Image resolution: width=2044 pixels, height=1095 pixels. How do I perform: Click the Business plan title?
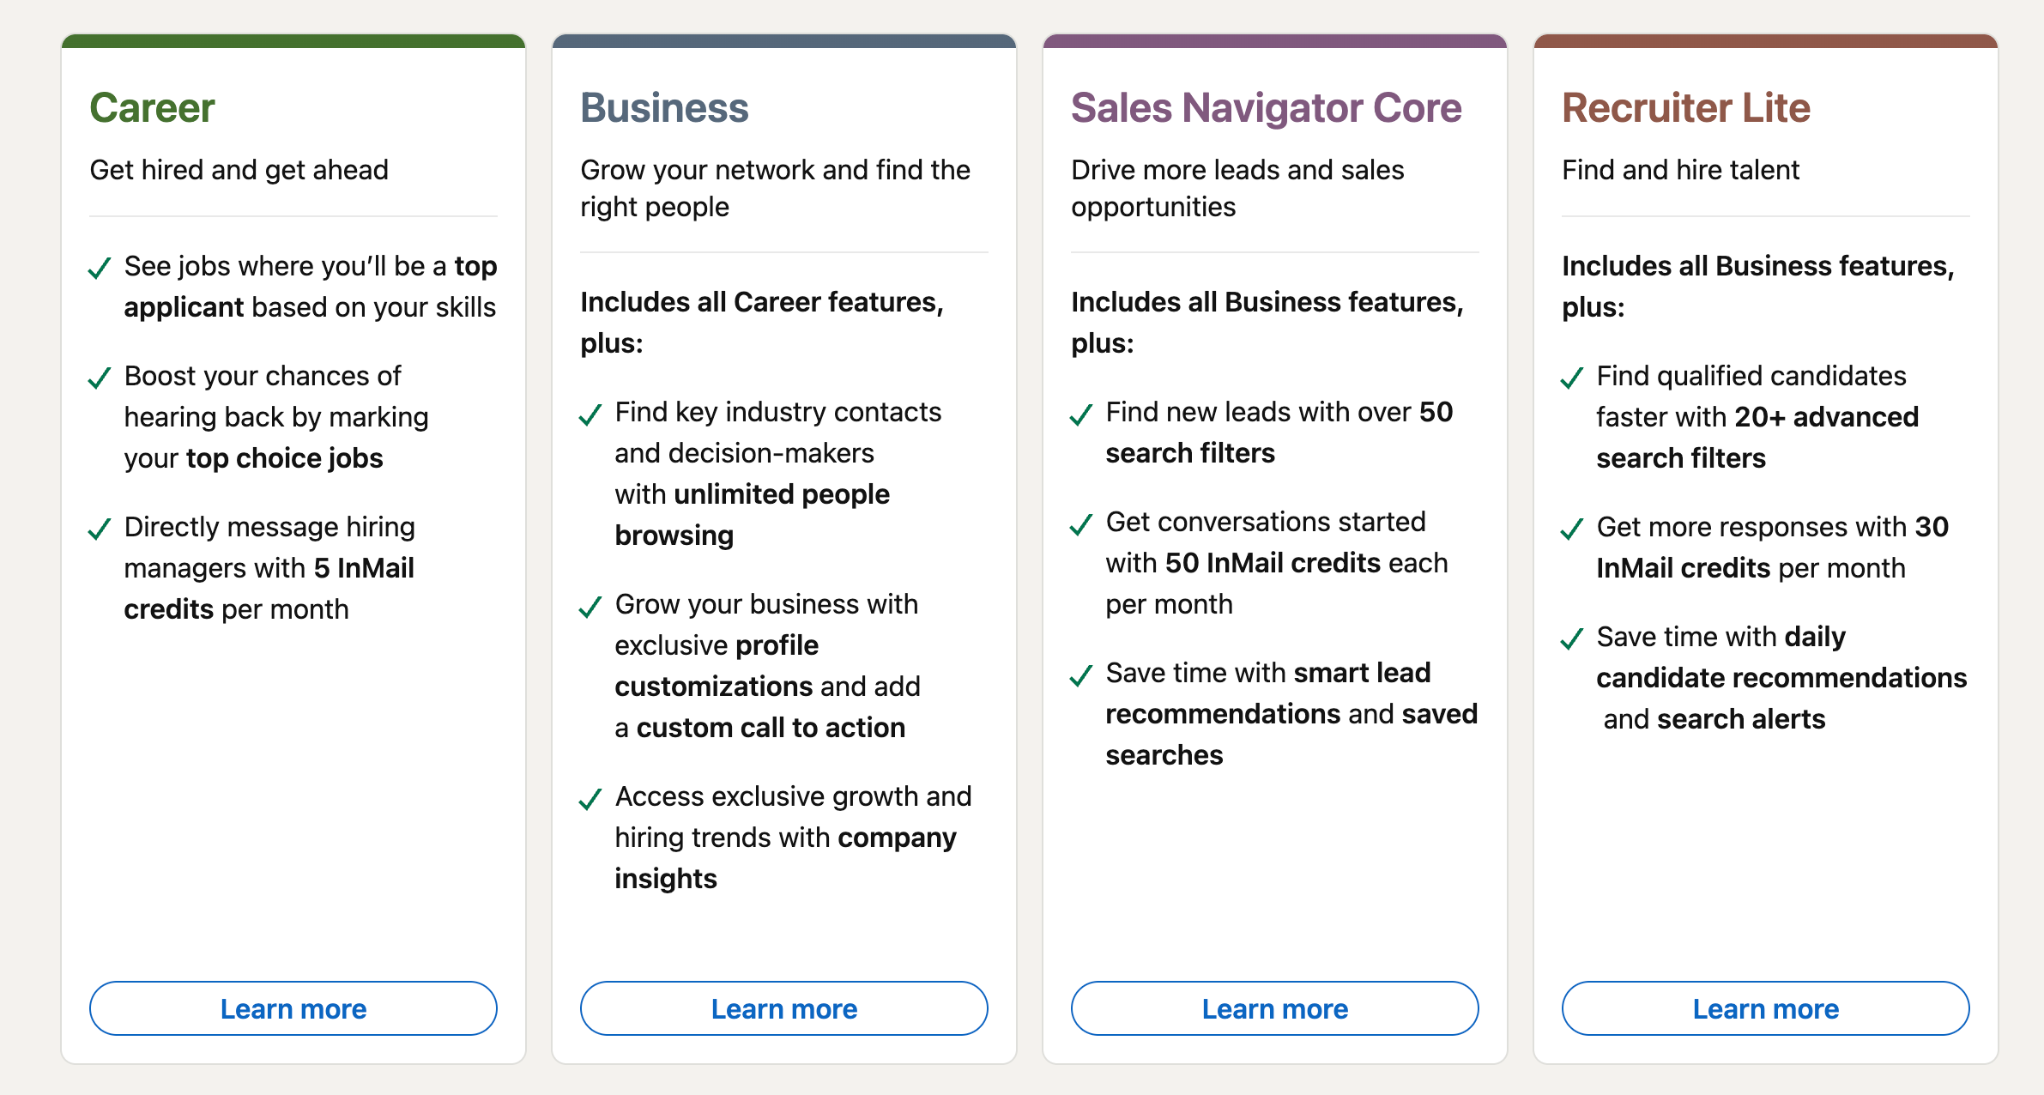point(664,108)
